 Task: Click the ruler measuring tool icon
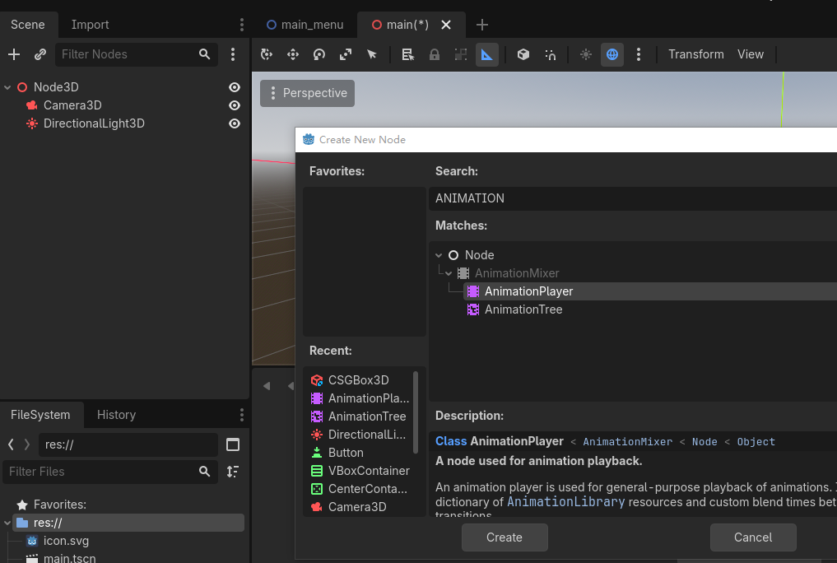point(487,54)
